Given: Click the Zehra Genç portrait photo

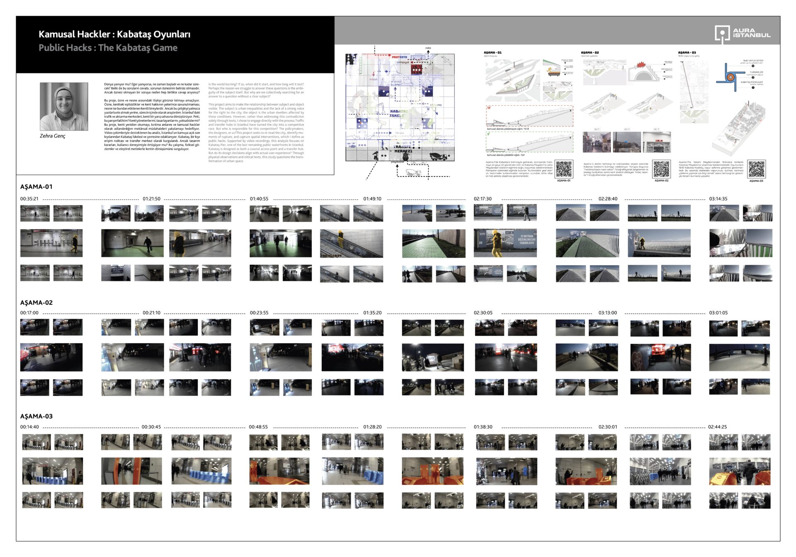Looking at the screenshot, I should tap(64, 107).
